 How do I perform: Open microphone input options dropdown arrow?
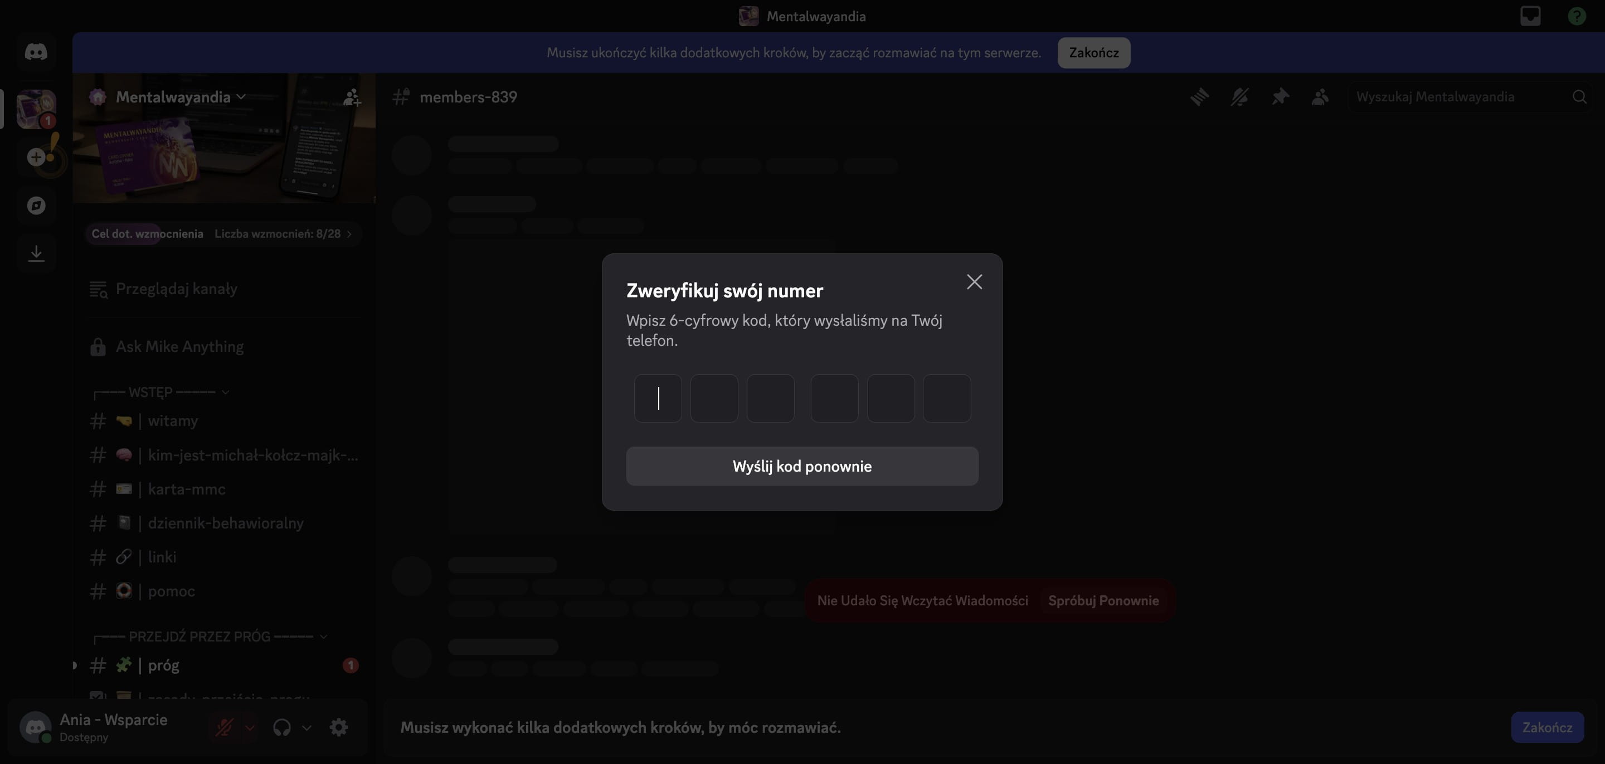[250, 727]
